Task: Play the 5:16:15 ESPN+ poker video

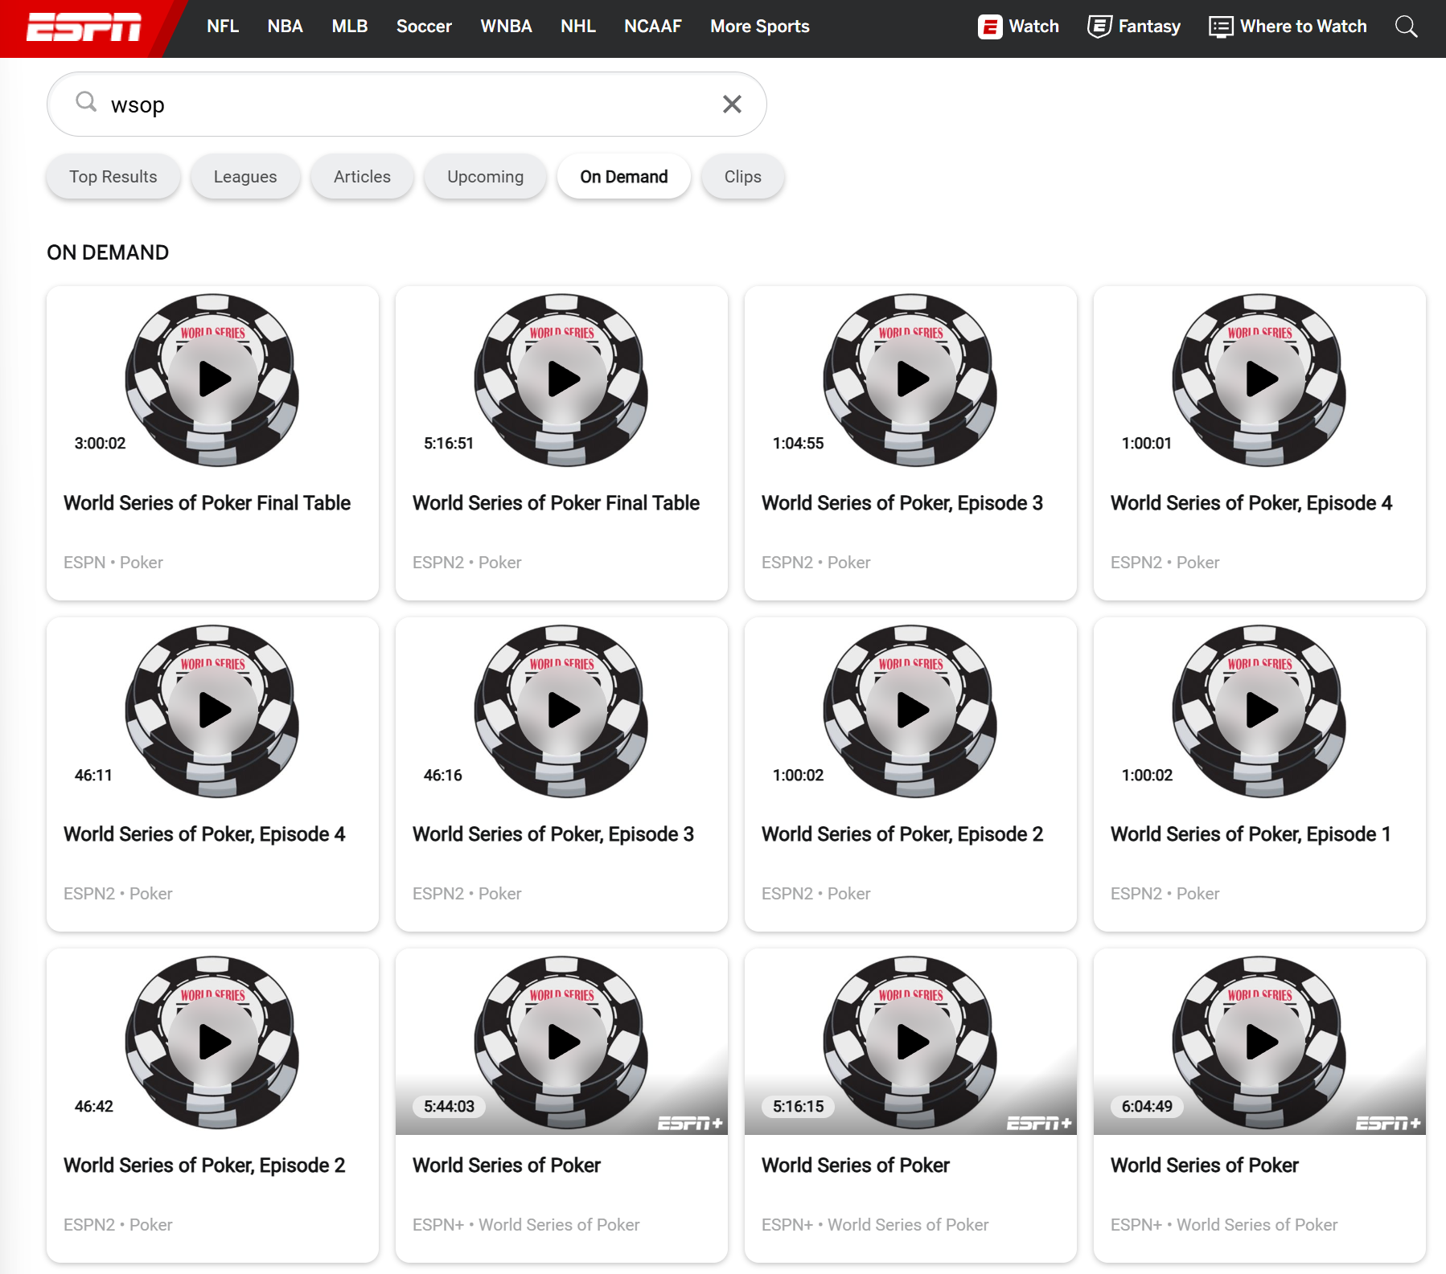Action: (x=912, y=1042)
